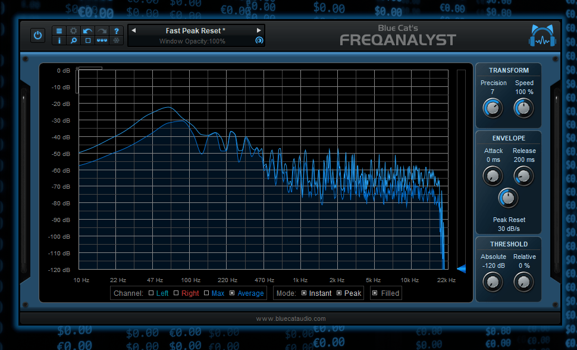Click the magnifier zoom icon
This screenshot has width=577, height=350.
pos(73,40)
